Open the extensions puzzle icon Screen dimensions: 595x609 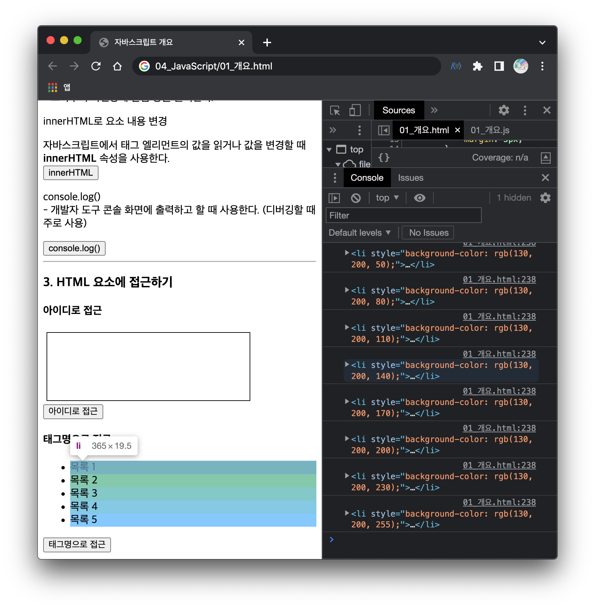coord(477,66)
